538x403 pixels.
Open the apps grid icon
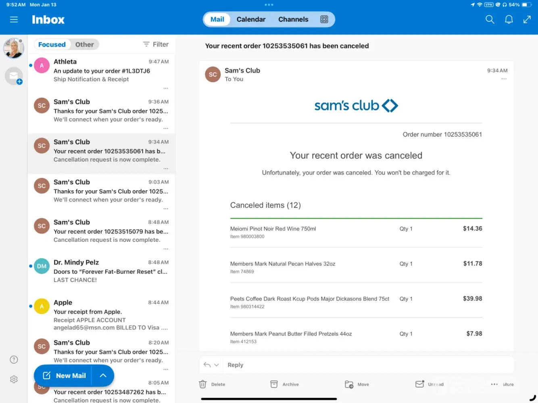pyautogui.click(x=324, y=19)
